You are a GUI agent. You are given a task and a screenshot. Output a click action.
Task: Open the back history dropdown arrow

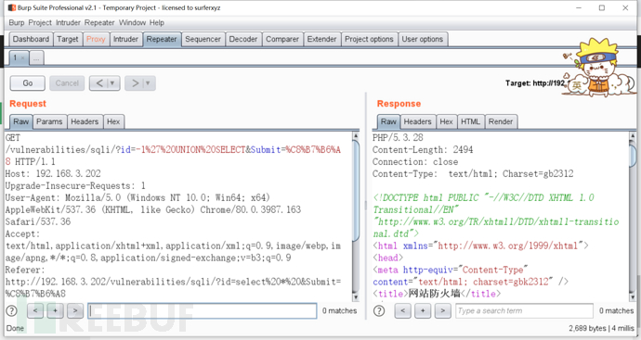[112, 83]
